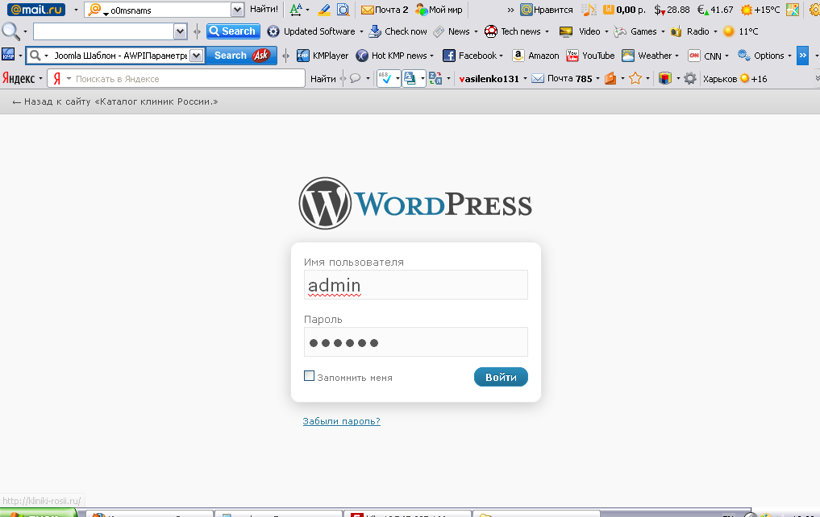This screenshot has height=517, width=820.
Task: Open the 0,00 р. balance item
Action: (624, 10)
